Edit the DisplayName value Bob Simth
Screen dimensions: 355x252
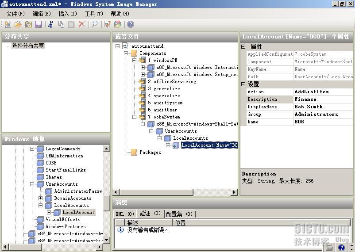(323, 107)
